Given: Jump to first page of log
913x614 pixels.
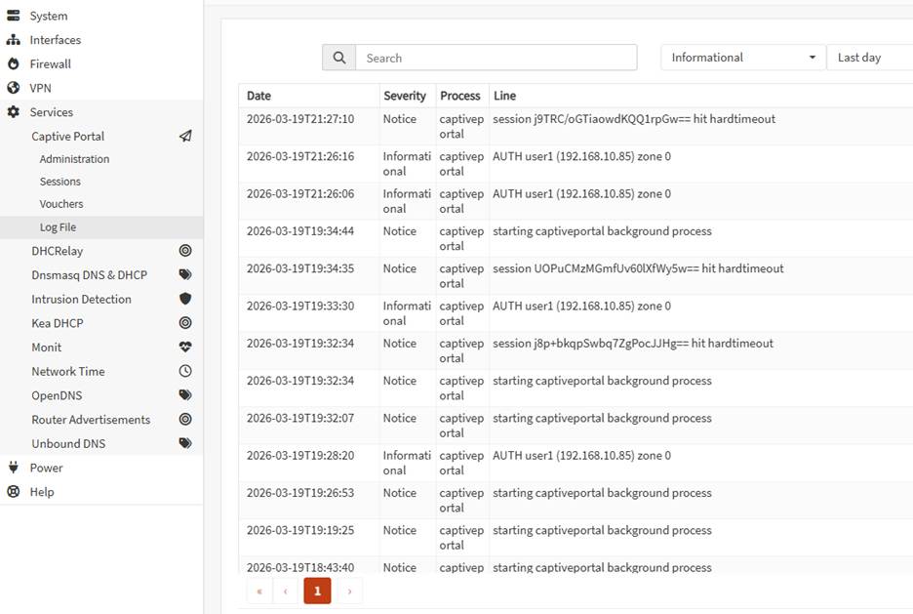Looking at the screenshot, I should click(259, 591).
